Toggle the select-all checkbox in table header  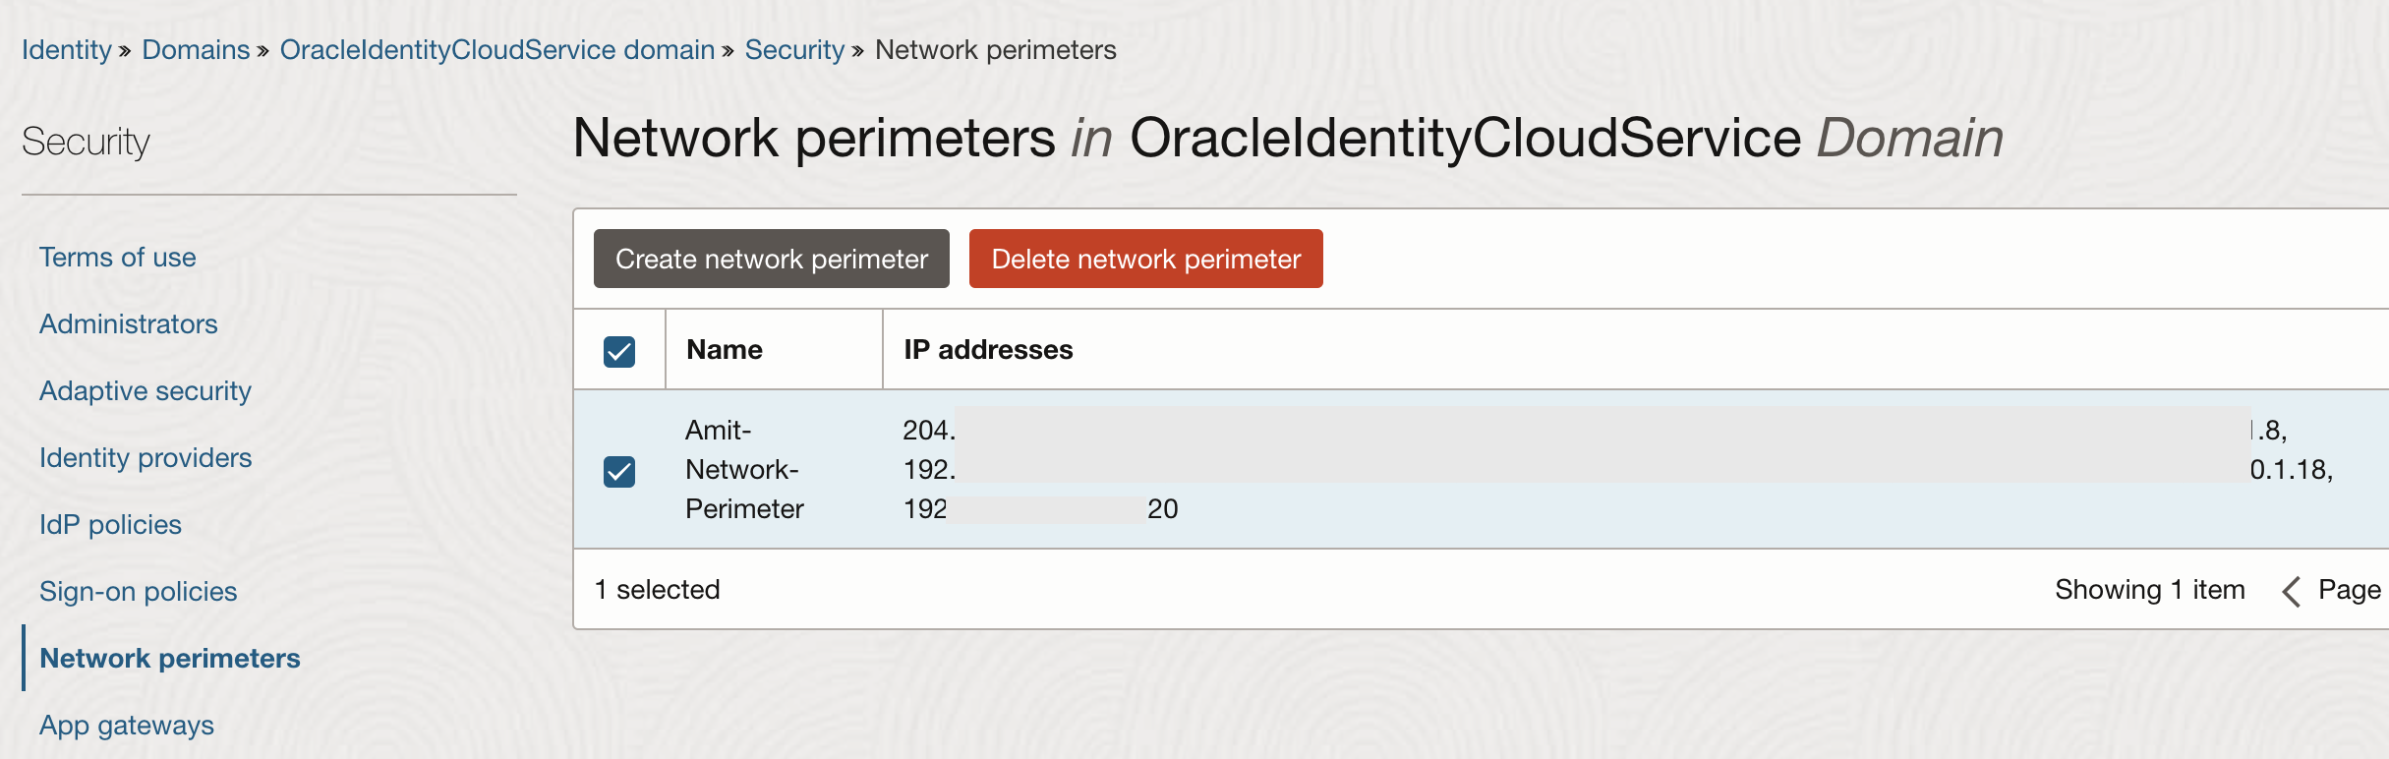[x=619, y=351]
